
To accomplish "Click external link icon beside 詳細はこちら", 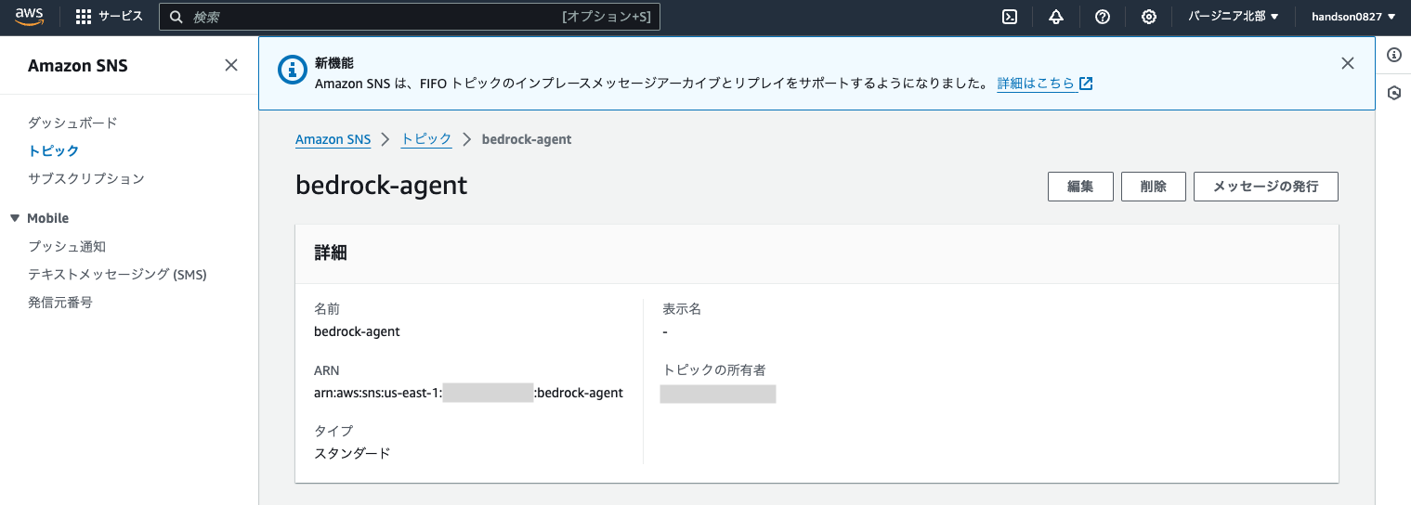I will [1086, 84].
